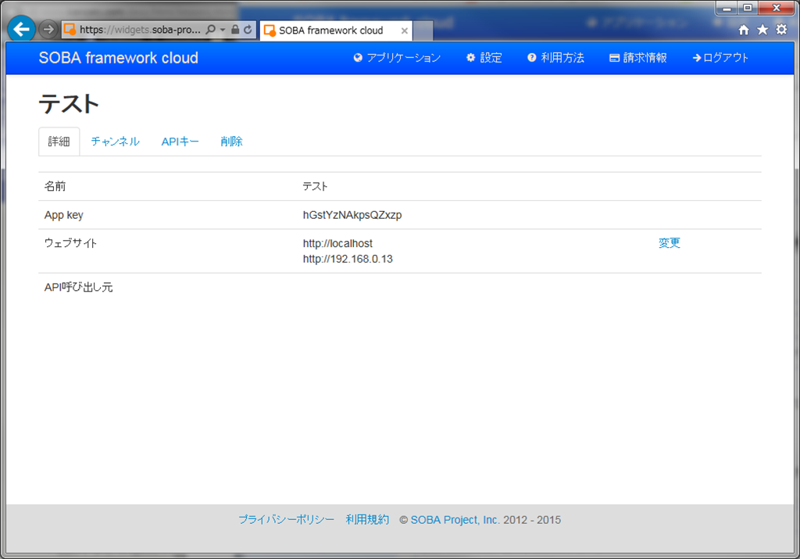
Task: Open the 設定 menu item
Action: (x=484, y=58)
